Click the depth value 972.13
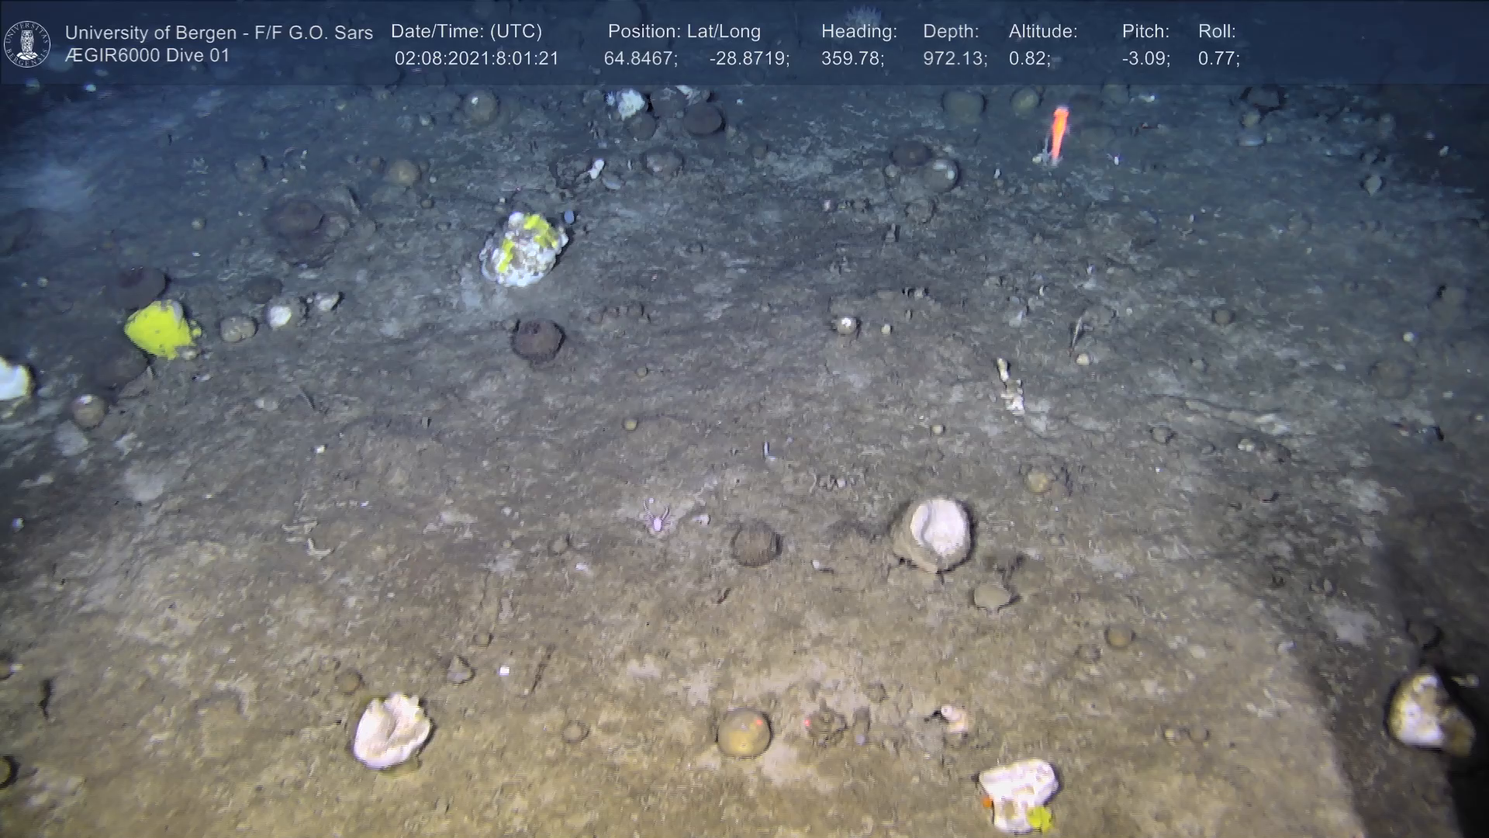This screenshot has height=838, width=1489. 955,59
